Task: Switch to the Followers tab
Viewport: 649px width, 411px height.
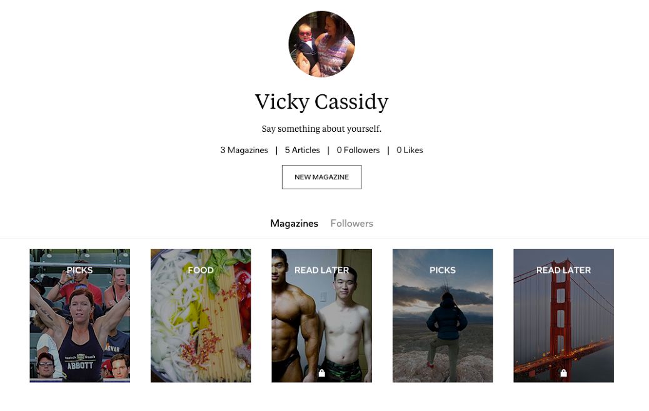Action: point(351,223)
